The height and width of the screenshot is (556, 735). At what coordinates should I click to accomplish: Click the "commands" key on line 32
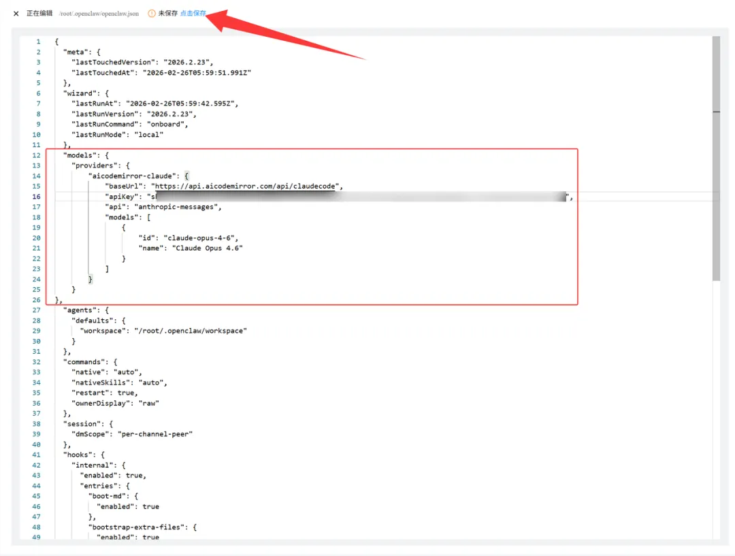pos(84,362)
